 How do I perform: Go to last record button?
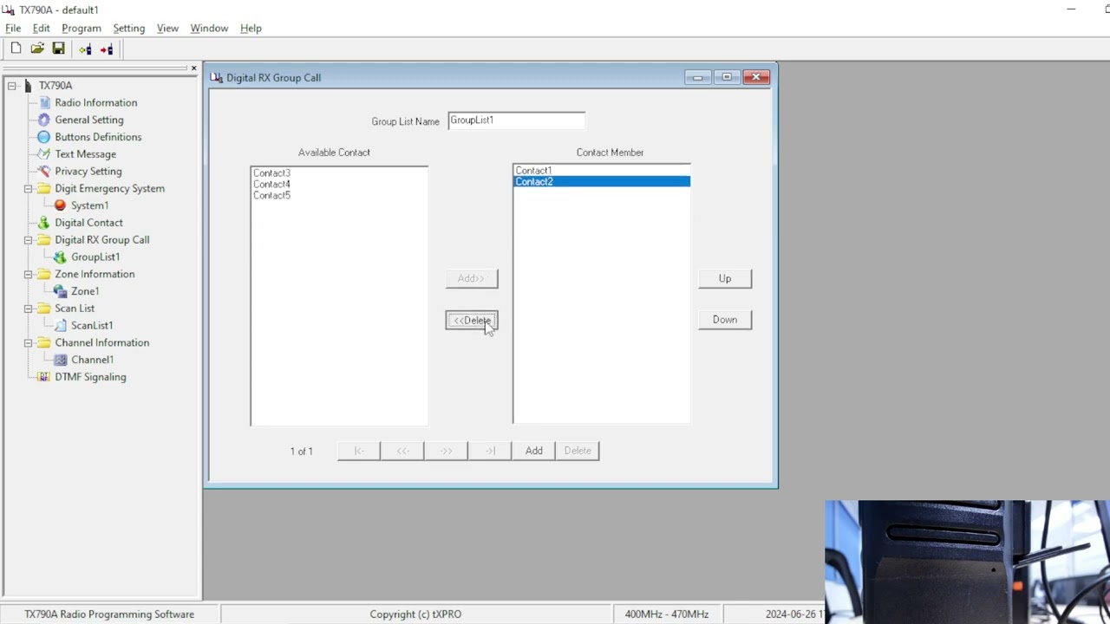(490, 451)
